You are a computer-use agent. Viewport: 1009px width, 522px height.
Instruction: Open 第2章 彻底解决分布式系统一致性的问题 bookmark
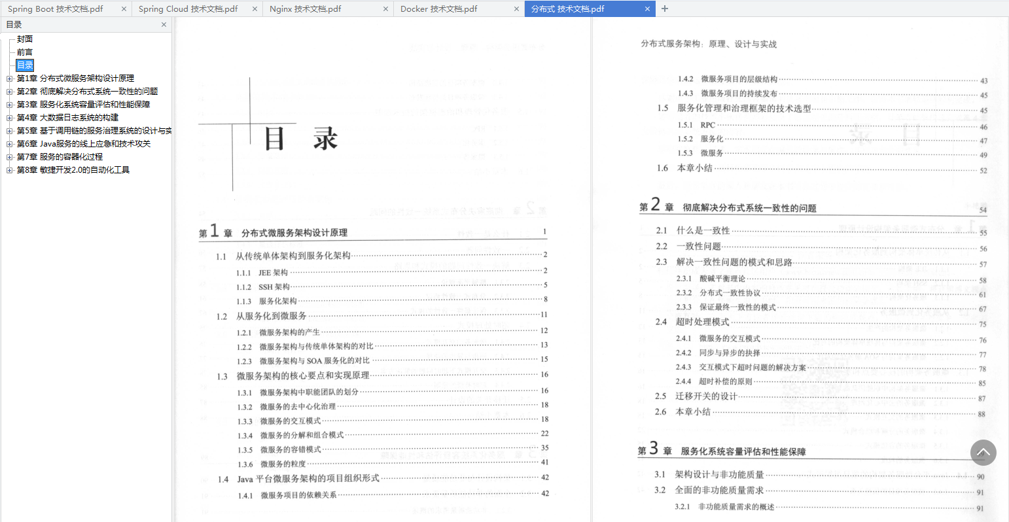click(x=87, y=92)
